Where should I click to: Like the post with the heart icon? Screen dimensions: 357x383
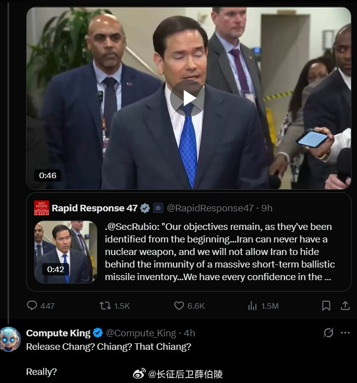(179, 305)
